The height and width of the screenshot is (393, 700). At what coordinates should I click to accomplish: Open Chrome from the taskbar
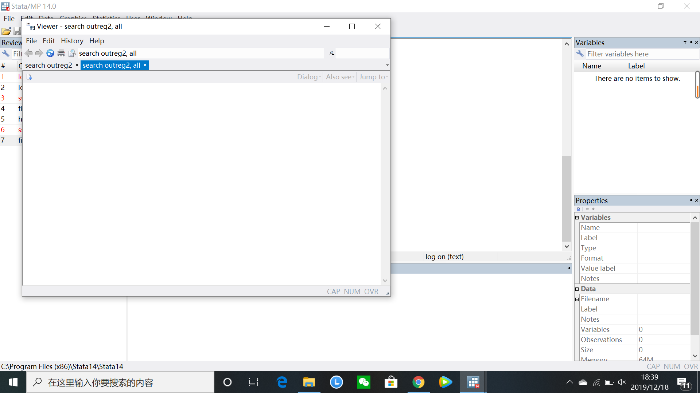pyautogui.click(x=418, y=382)
